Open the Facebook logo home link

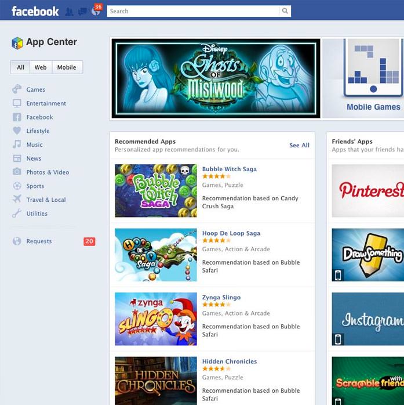(x=35, y=12)
